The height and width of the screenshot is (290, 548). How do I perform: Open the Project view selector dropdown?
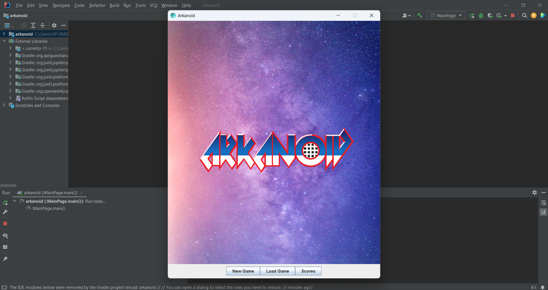(9, 26)
